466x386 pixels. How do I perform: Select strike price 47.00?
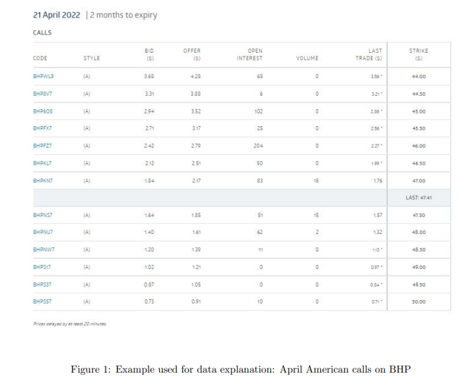pyautogui.click(x=419, y=181)
